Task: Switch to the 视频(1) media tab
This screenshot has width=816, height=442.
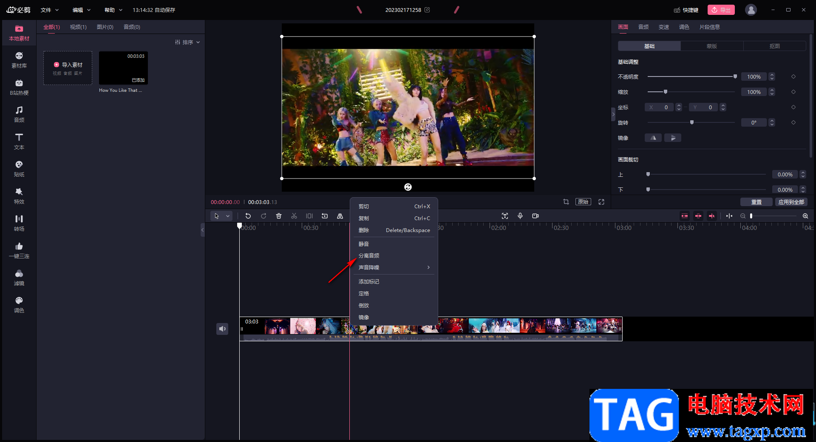Action: pyautogui.click(x=78, y=27)
